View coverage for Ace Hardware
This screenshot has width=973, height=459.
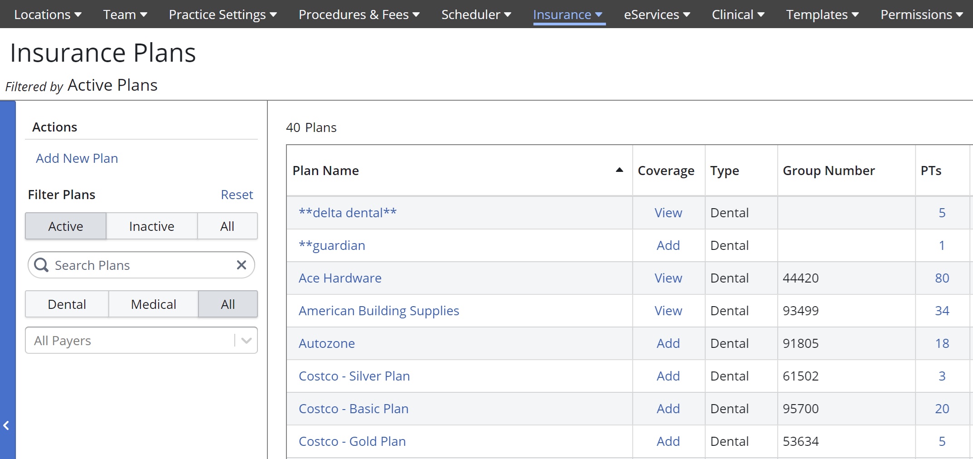pyautogui.click(x=668, y=278)
